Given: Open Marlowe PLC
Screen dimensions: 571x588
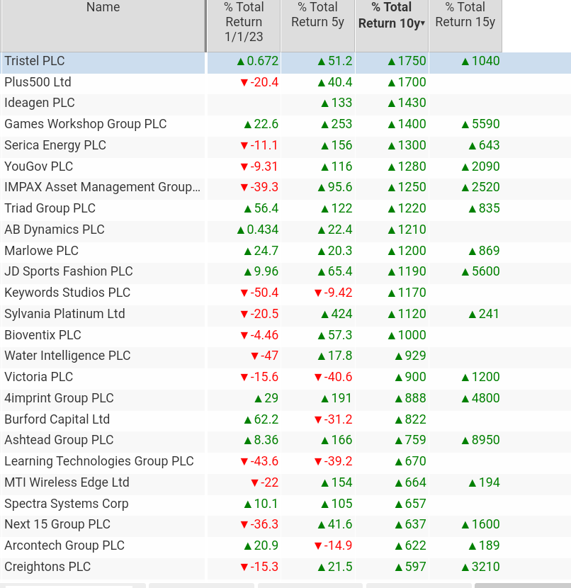Looking at the screenshot, I should click(x=42, y=251).
